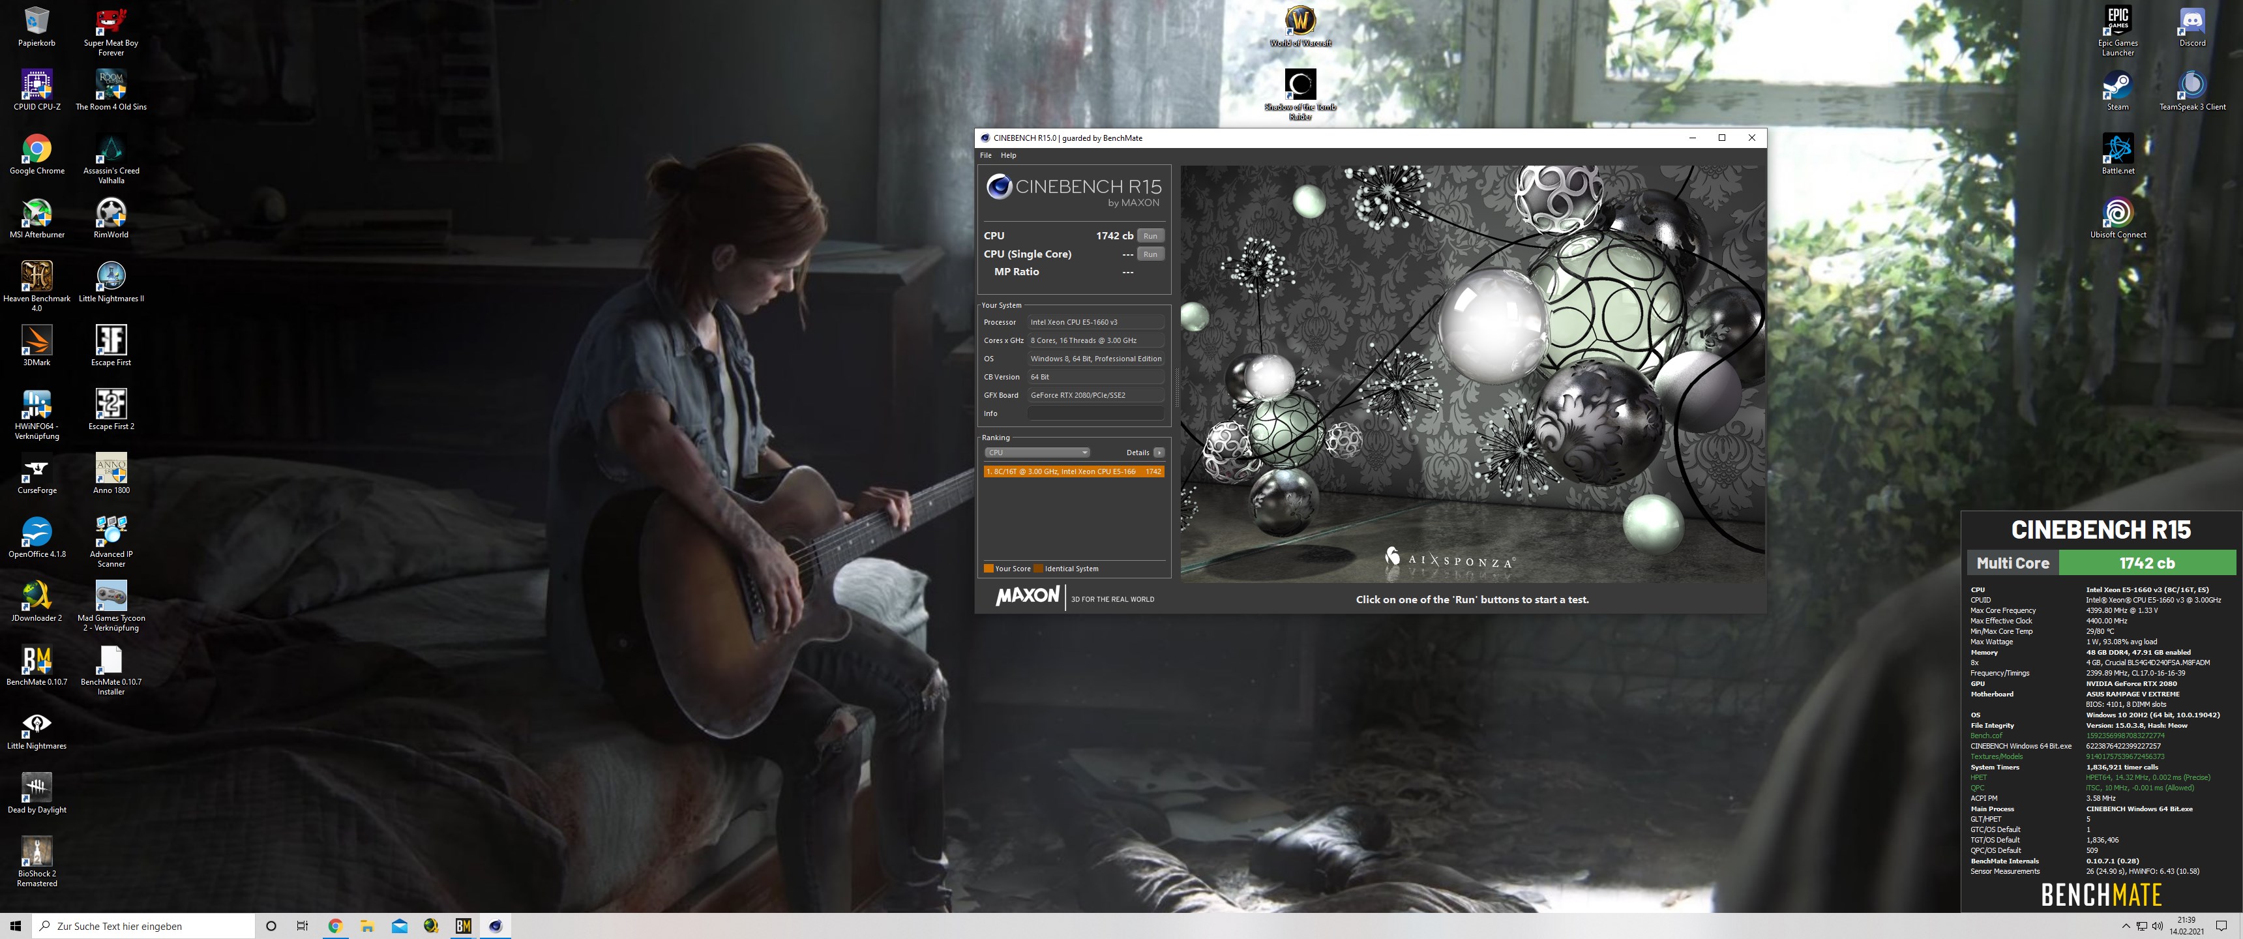
Task: Open the taskbar clock and calendar
Action: (x=2186, y=926)
